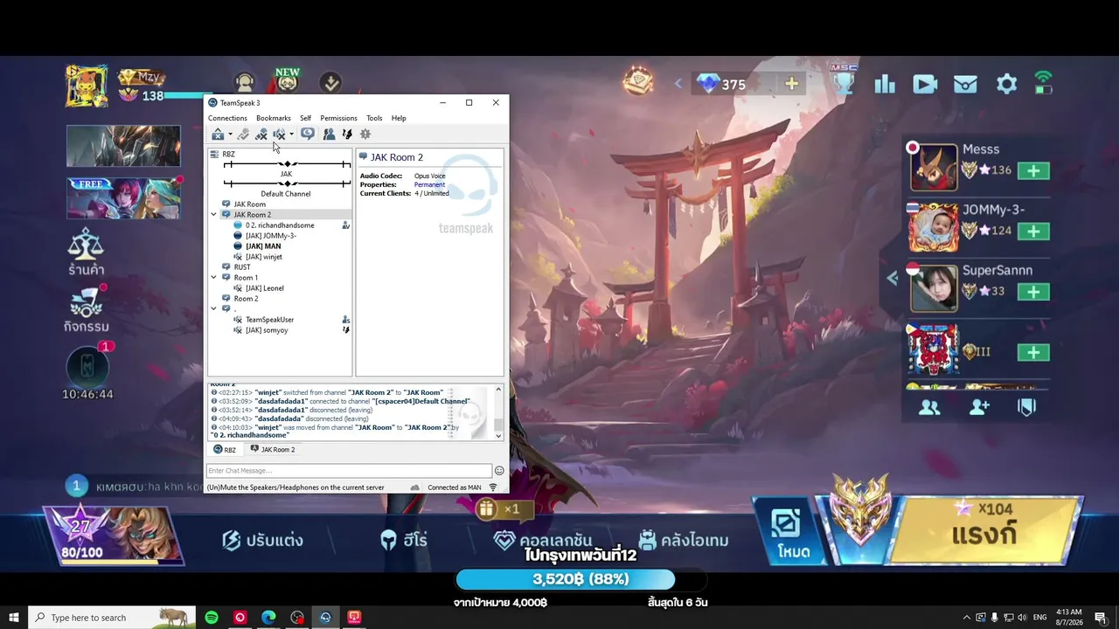The width and height of the screenshot is (1119, 629).
Task: Click the Enter Chat Message field
Action: (349, 471)
